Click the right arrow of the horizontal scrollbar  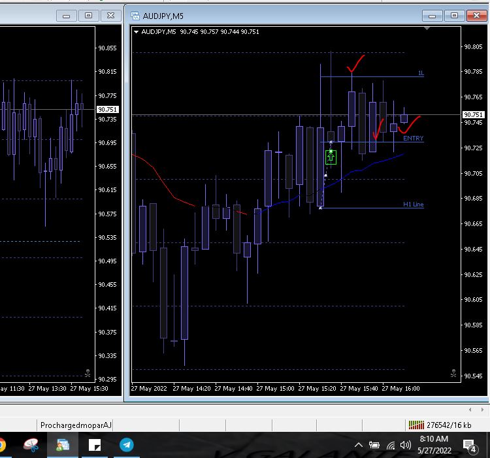tap(482, 409)
